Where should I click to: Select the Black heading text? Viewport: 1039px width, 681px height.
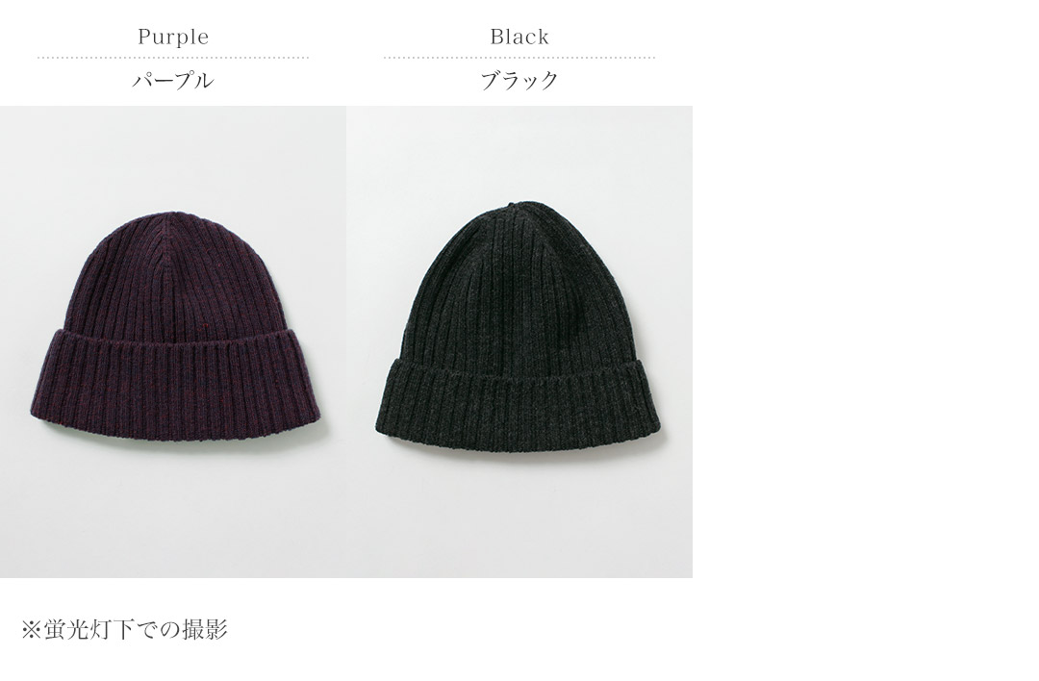(x=519, y=37)
